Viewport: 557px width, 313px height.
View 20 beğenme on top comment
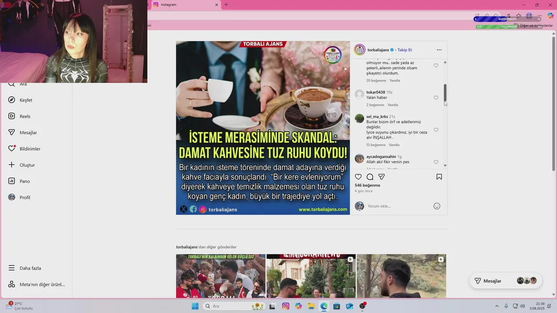[376, 80]
